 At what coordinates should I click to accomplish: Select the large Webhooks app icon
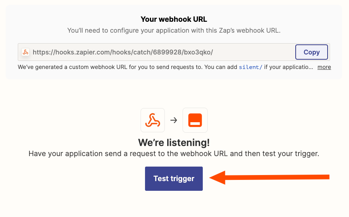pyautogui.click(x=153, y=120)
